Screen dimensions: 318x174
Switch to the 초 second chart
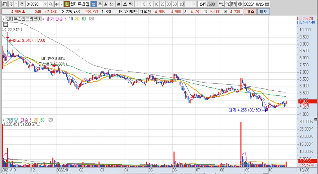[125, 4]
